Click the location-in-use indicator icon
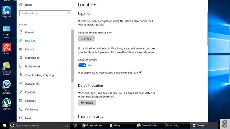 coord(141,72)
